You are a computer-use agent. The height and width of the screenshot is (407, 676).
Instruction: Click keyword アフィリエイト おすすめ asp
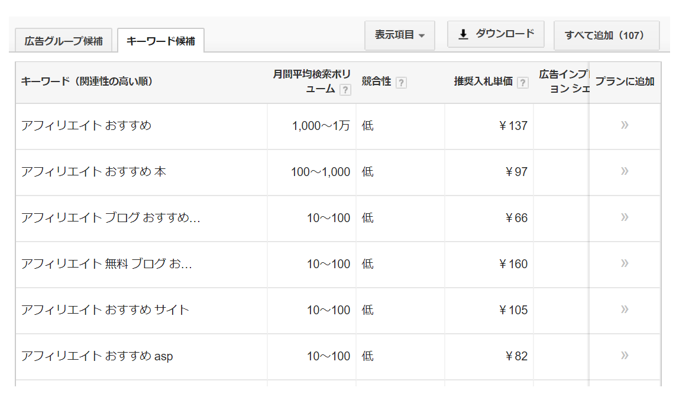click(97, 356)
